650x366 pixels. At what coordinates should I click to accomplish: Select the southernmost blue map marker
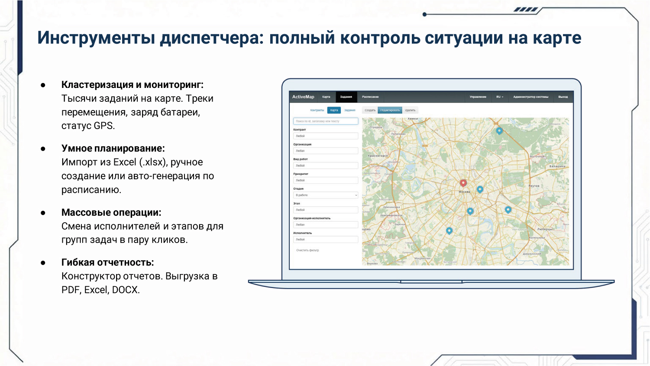coord(449,230)
